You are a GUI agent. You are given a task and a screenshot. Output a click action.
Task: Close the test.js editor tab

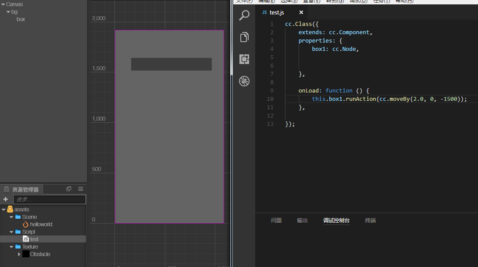301,13
